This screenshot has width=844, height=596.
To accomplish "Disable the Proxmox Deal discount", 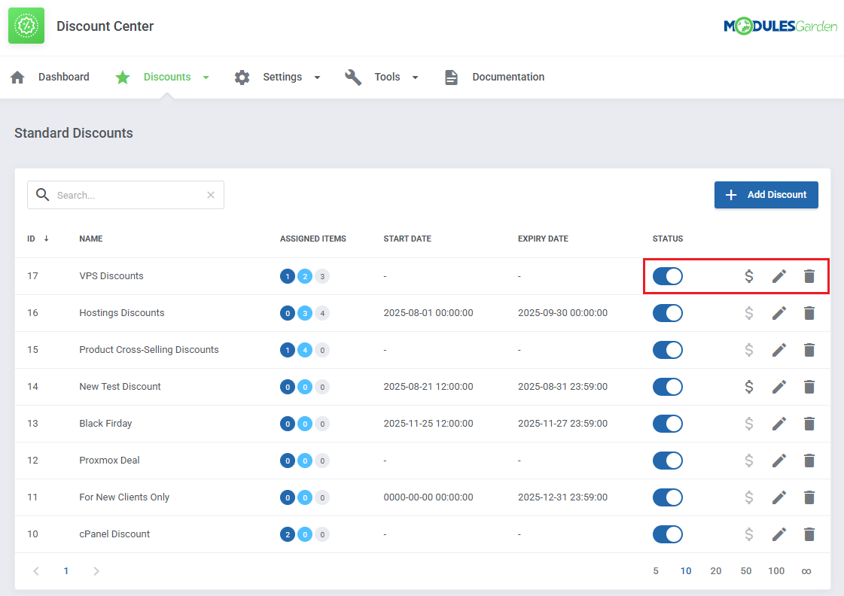I will (x=668, y=461).
